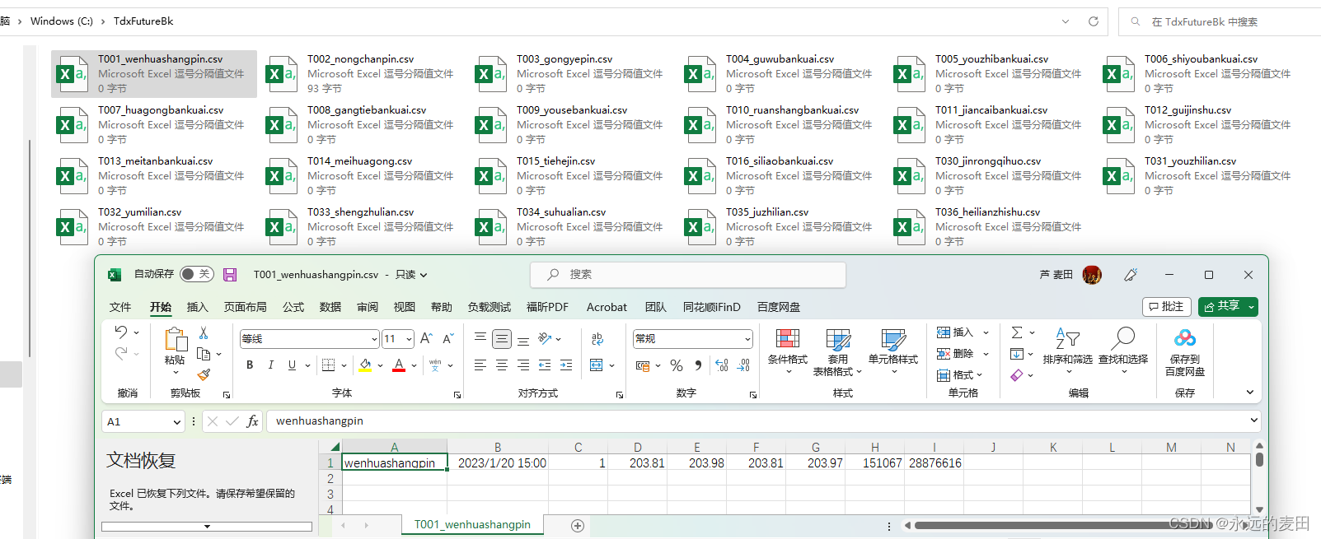This screenshot has width=1321, height=539.
Task: Click the Cut scissors icon
Action: click(204, 332)
